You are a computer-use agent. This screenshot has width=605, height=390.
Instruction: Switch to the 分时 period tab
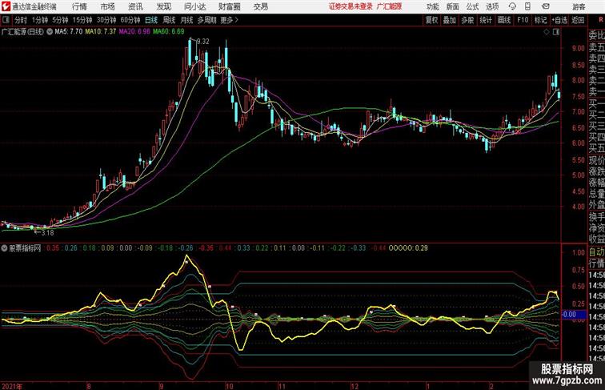pyautogui.click(x=21, y=20)
